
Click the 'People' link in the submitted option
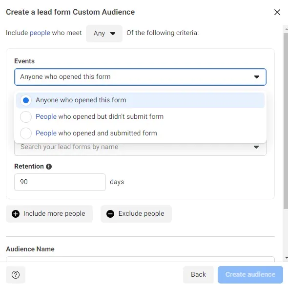[x=46, y=133]
